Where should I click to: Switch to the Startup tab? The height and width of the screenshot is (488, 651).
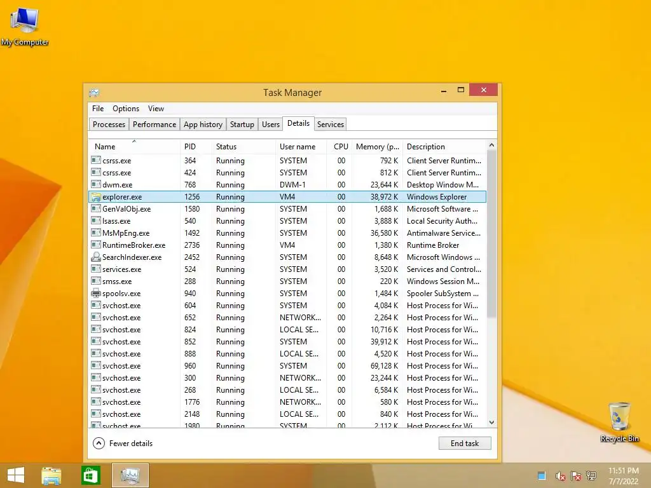click(x=242, y=125)
